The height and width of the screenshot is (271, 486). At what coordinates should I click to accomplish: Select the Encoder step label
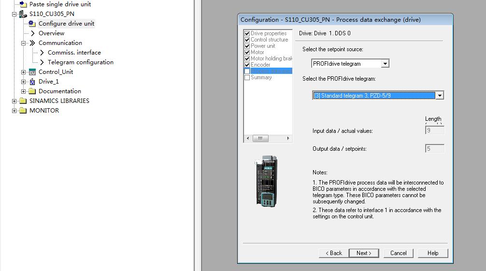(x=260, y=65)
